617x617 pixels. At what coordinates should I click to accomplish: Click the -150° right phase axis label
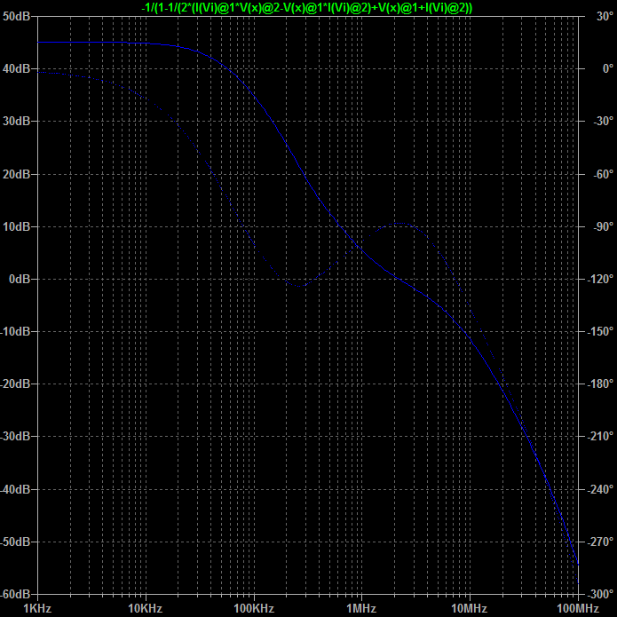[600, 331]
